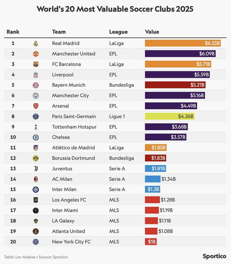Click the Liverpool club crest

click(x=35, y=75)
